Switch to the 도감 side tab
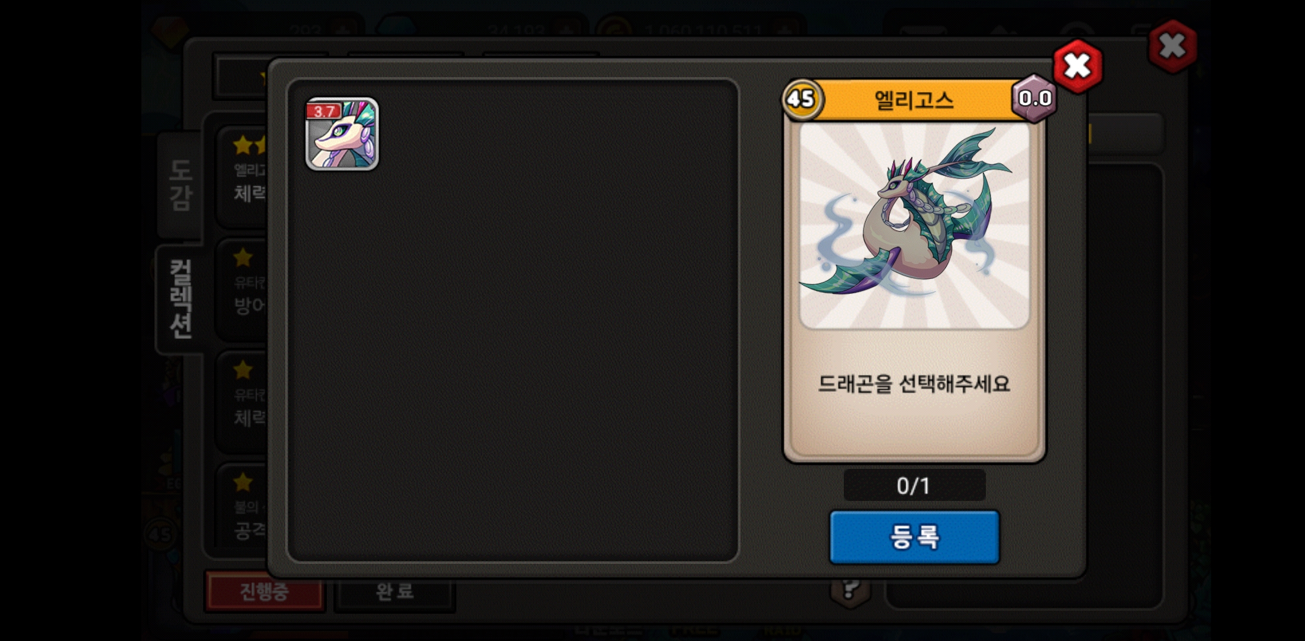 pos(181,185)
